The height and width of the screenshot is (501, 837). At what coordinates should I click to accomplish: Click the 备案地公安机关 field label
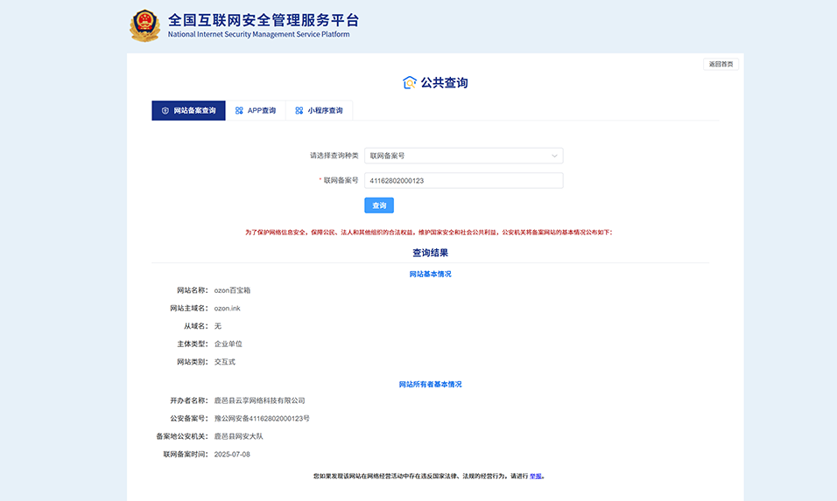(182, 436)
